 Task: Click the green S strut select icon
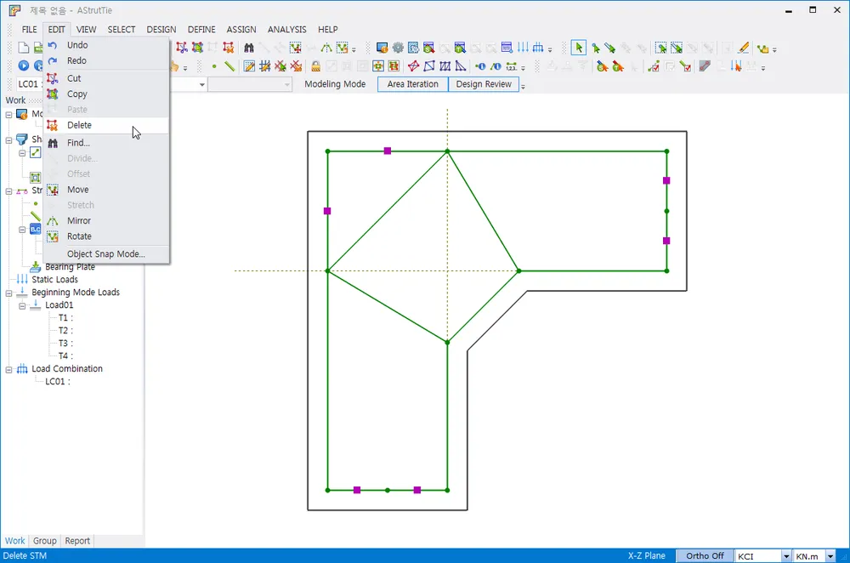click(x=602, y=66)
